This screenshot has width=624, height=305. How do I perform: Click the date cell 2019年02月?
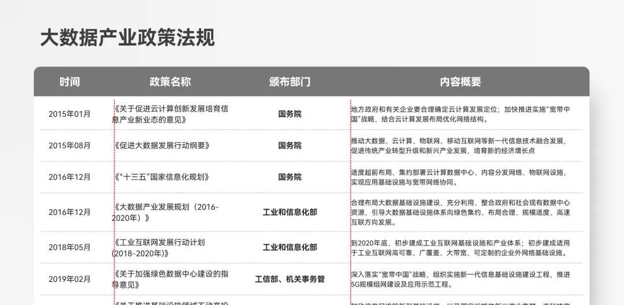70,279
